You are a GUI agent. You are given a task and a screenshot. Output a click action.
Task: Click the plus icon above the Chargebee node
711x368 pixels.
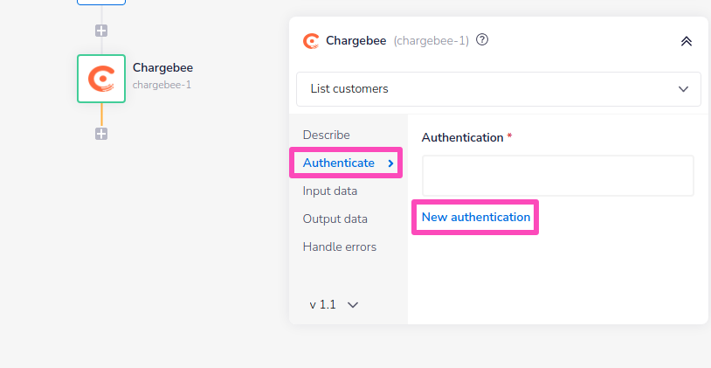coord(101,31)
